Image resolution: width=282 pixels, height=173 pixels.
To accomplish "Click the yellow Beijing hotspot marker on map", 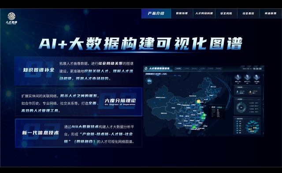I will click(198, 102).
